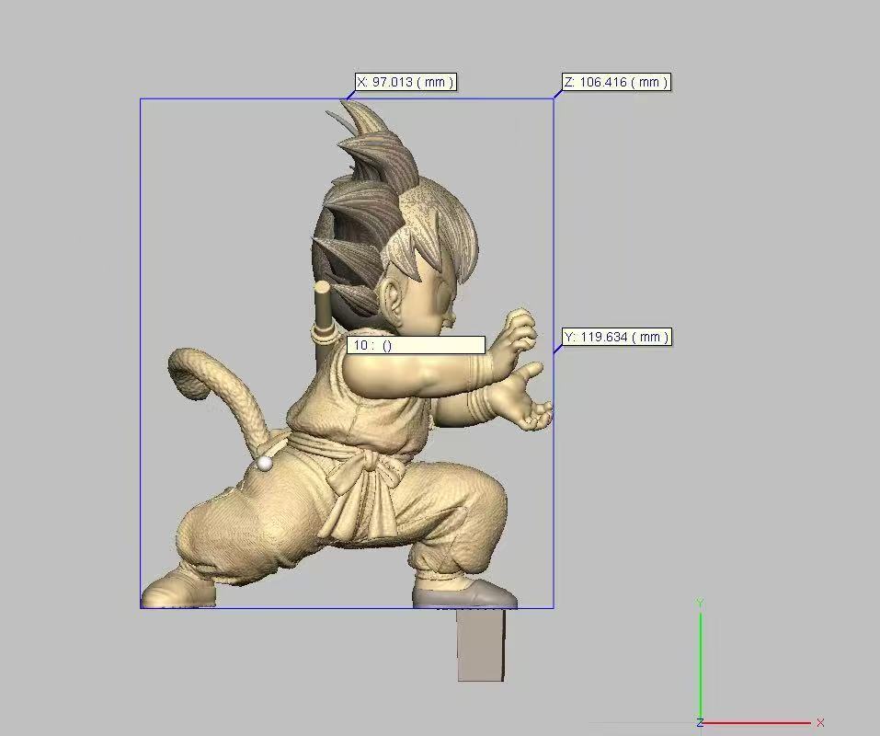
Task: Click the "10 : ()" annotation field
Action: tap(416, 345)
